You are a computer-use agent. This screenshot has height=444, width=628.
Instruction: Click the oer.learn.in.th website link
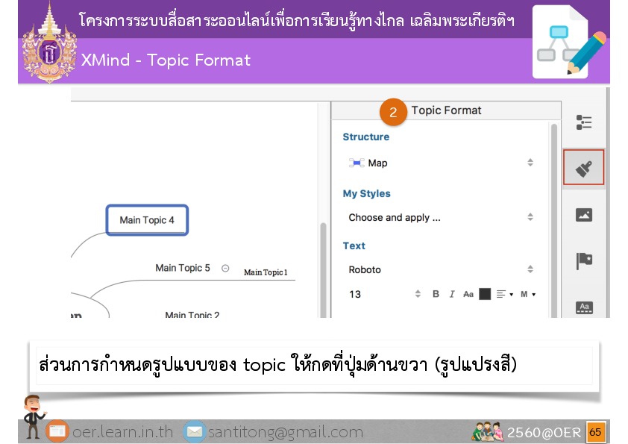(x=122, y=432)
